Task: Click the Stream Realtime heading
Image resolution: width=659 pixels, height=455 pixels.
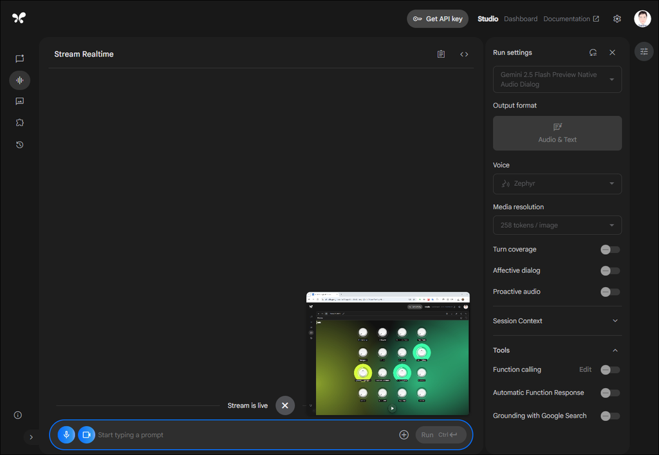Action: click(x=84, y=54)
